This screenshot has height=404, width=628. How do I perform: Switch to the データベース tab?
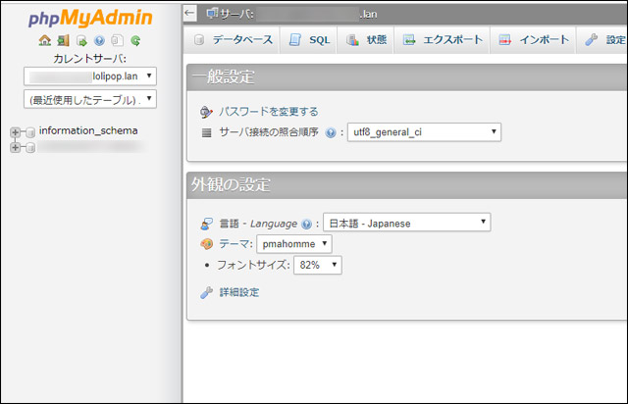tap(234, 40)
